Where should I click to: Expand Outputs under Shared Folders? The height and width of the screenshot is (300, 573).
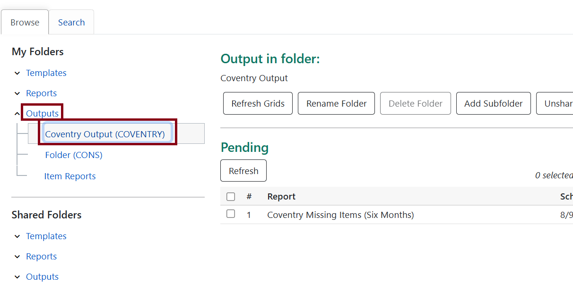[17, 276]
